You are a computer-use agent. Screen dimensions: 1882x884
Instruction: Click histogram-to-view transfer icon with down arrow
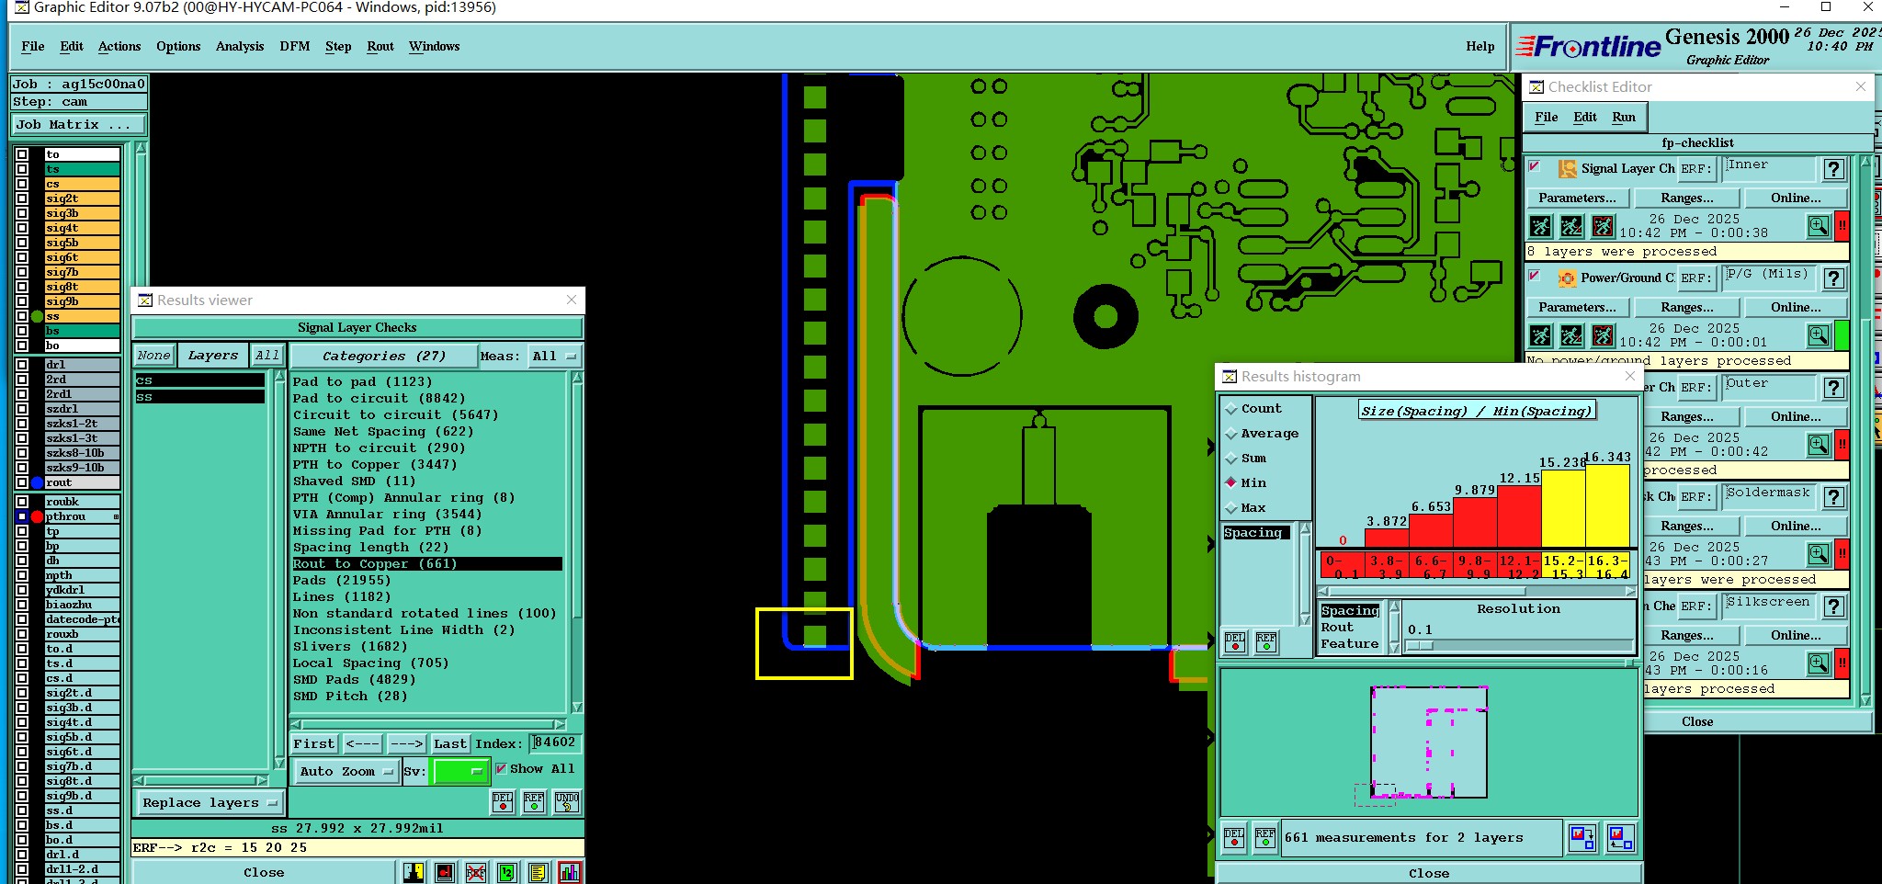pos(1582,837)
